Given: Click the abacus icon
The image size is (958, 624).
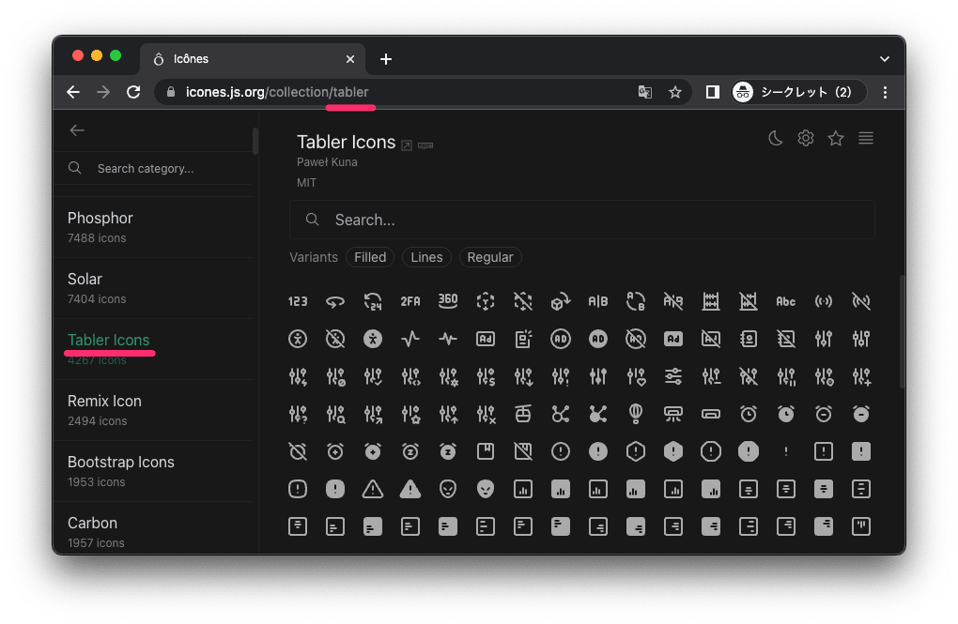Looking at the screenshot, I should coord(711,301).
